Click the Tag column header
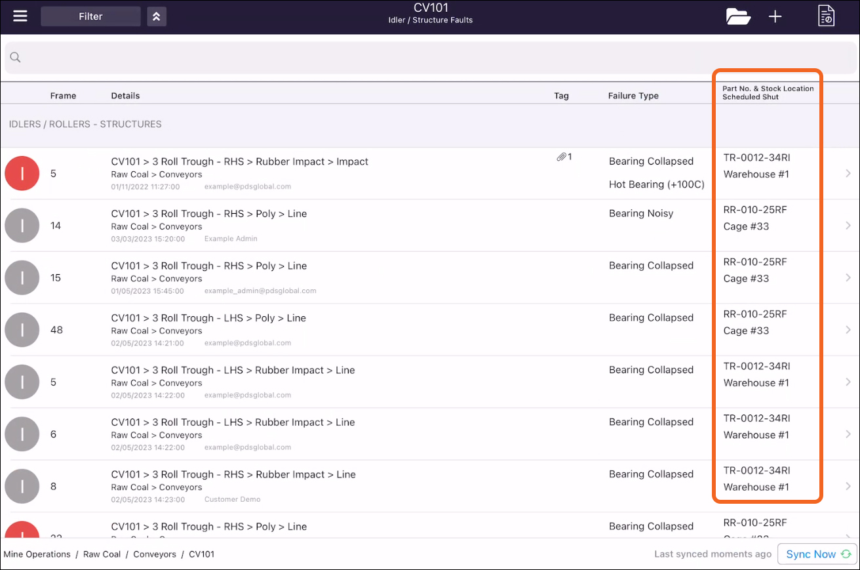The width and height of the screenshot is (860, 570). [x=561, y=96]
